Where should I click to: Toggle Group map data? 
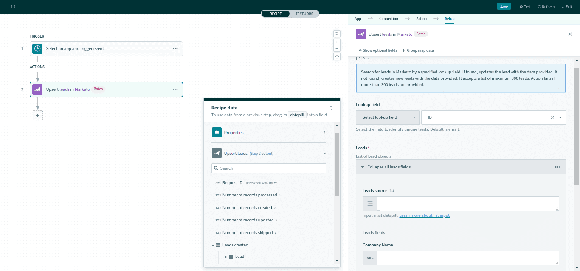tap(418, 50)
